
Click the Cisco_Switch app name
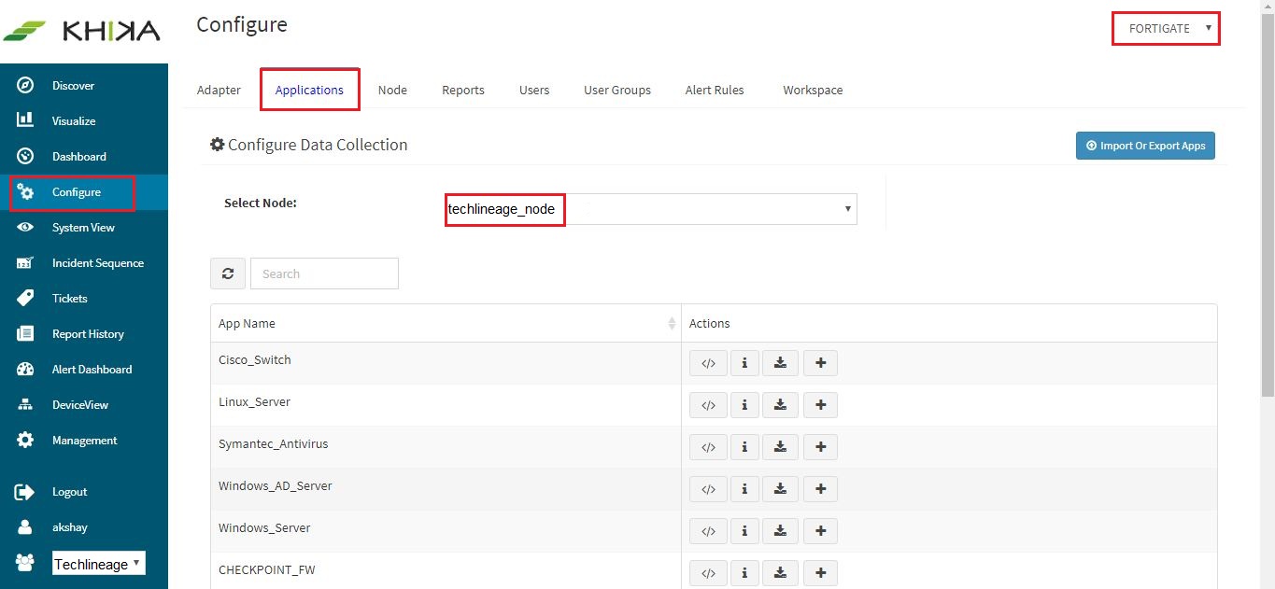(x=255, y=359)
